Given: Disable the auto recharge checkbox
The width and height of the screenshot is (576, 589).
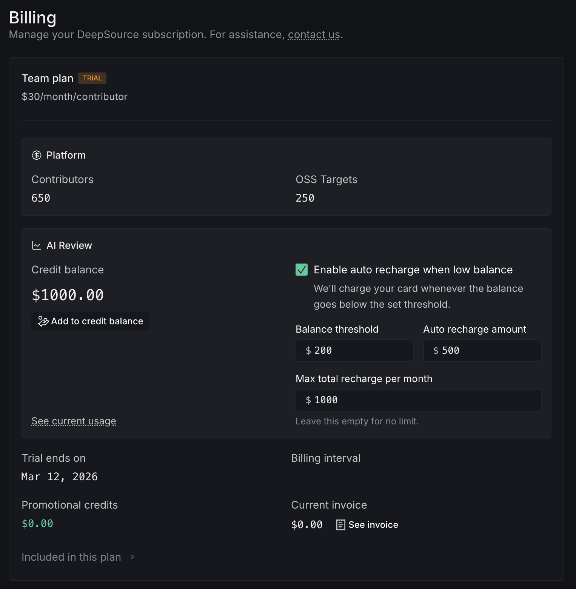Looking at the screenshot, I should [x=302, y=270].
